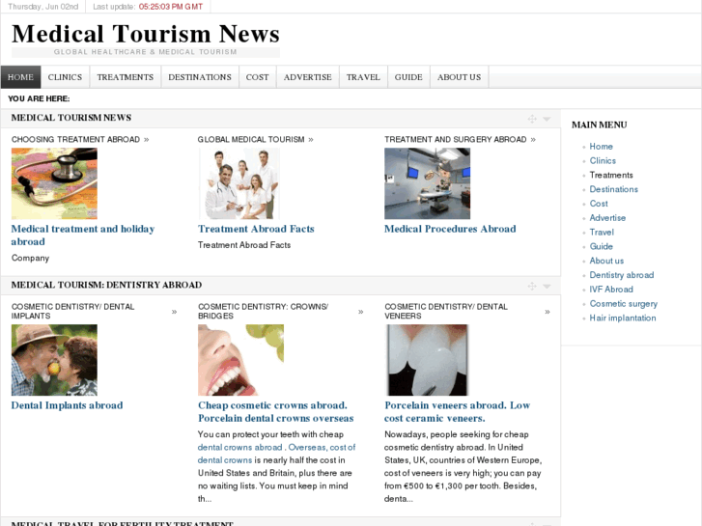Collapse the Medical Tourism News section arrow

point(547,119)
